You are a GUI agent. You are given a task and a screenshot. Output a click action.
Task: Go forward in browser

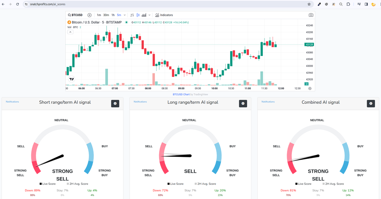pos(10,4)
